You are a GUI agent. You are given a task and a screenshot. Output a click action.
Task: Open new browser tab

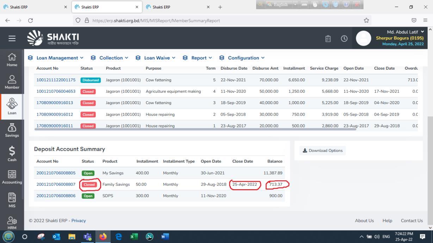pyautogui.click(x=220, y=7)
